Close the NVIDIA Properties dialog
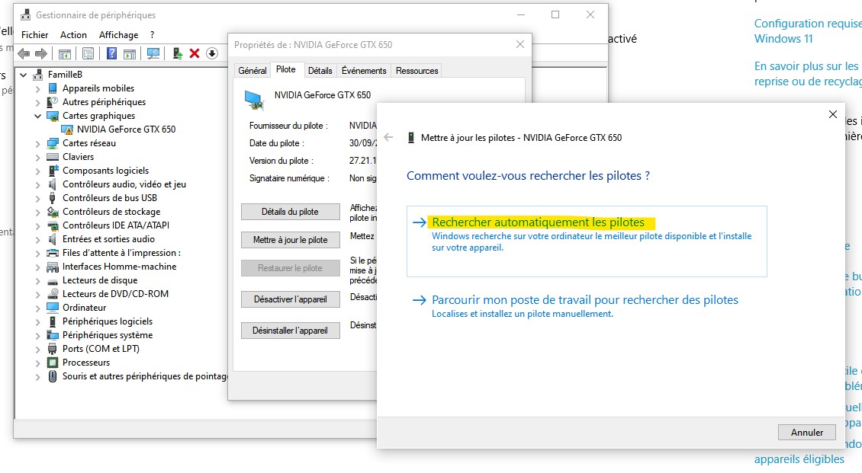 pyautogui.click(x=520, y=44)
